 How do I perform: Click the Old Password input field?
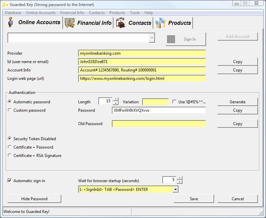tap(159, 124)
